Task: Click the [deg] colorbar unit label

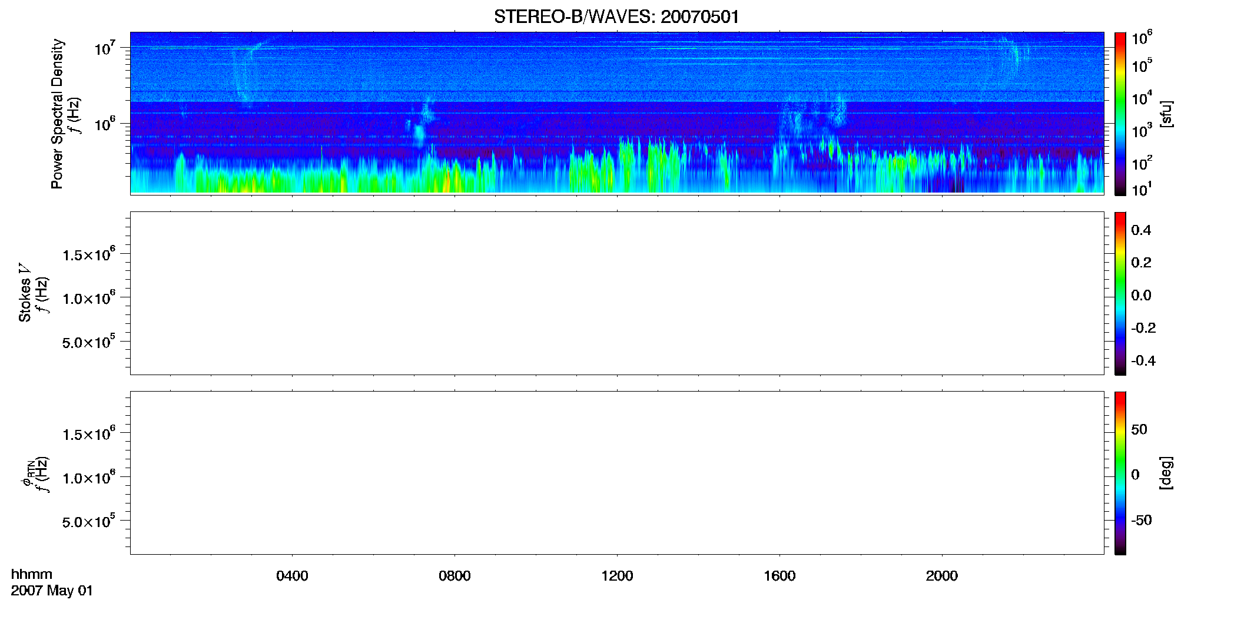Action: (x=1166, y=473)
